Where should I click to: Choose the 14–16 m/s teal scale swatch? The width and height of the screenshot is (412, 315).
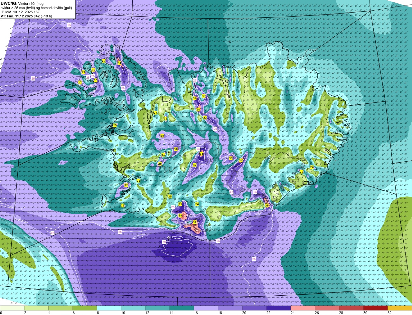click(182, 308)
